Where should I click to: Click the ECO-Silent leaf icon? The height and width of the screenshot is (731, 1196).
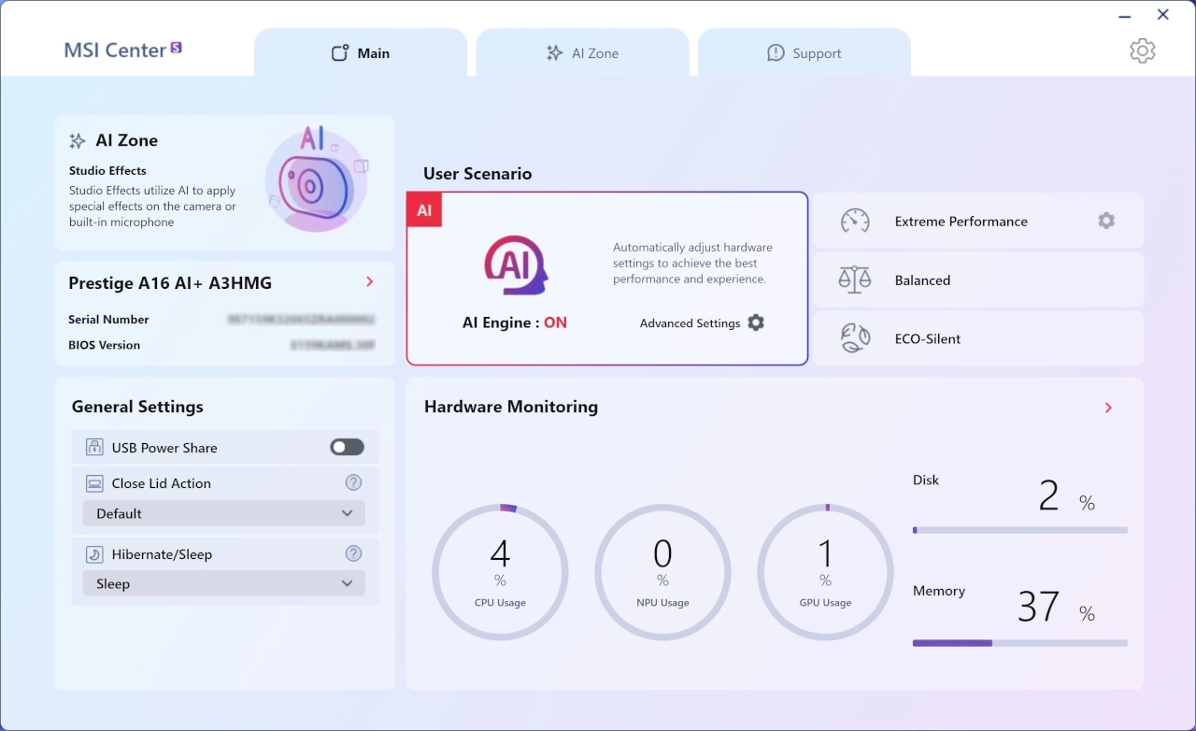click(x=854, y=338)
